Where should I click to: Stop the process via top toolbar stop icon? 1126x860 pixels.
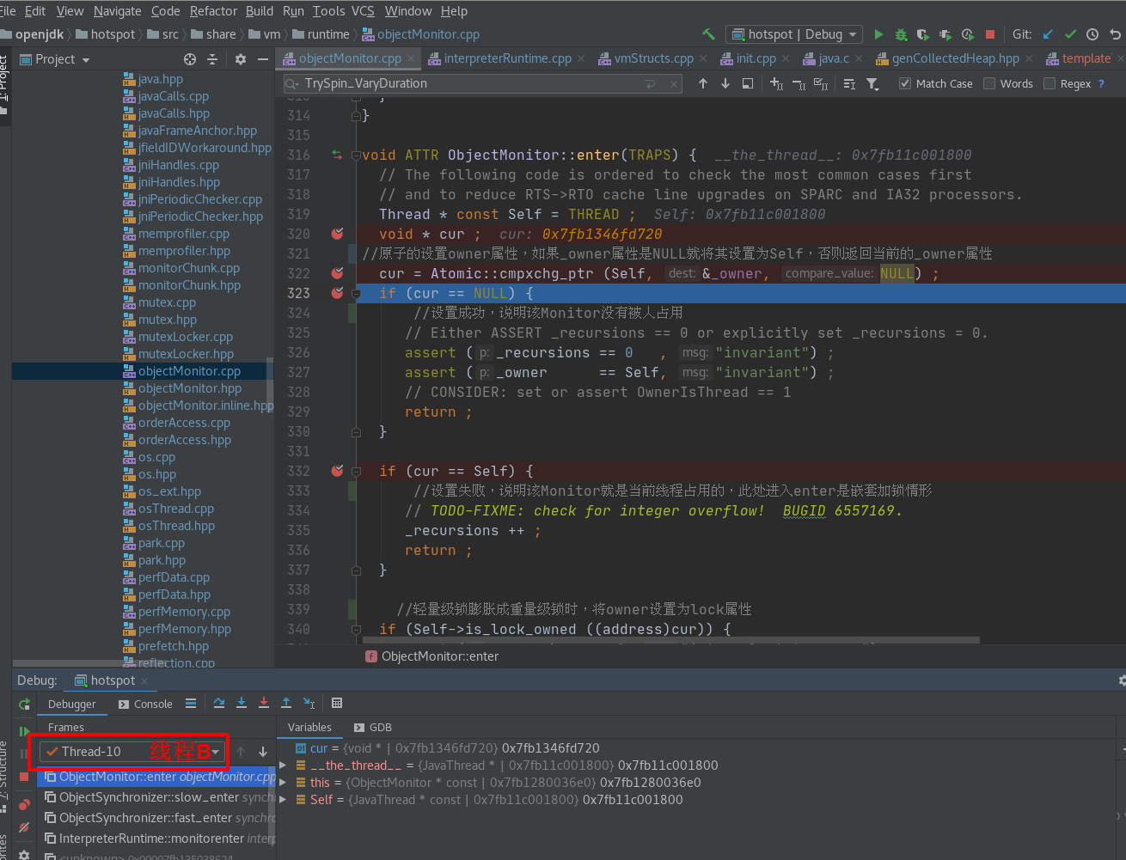click(x=990, y=34)
